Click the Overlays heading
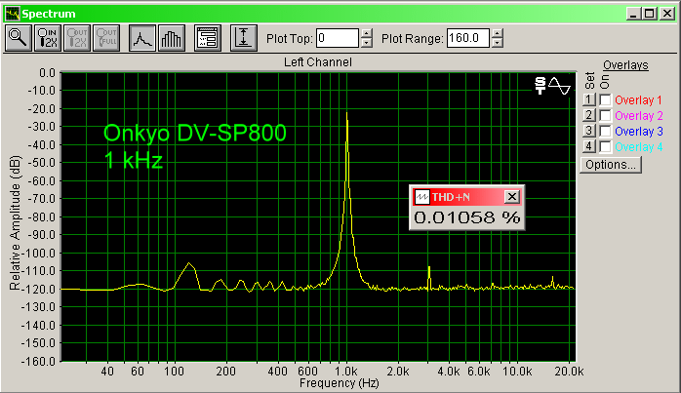 [x=625, y=65]
